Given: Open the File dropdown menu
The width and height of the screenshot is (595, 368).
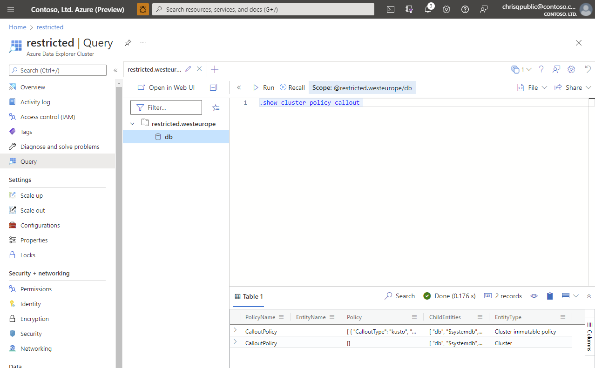Looking at the screenshot, I should point(532,87).
